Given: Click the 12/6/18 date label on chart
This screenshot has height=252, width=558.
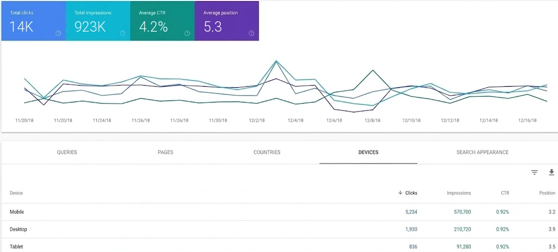Looking at the screenshot, I should [x=334, y=121].
